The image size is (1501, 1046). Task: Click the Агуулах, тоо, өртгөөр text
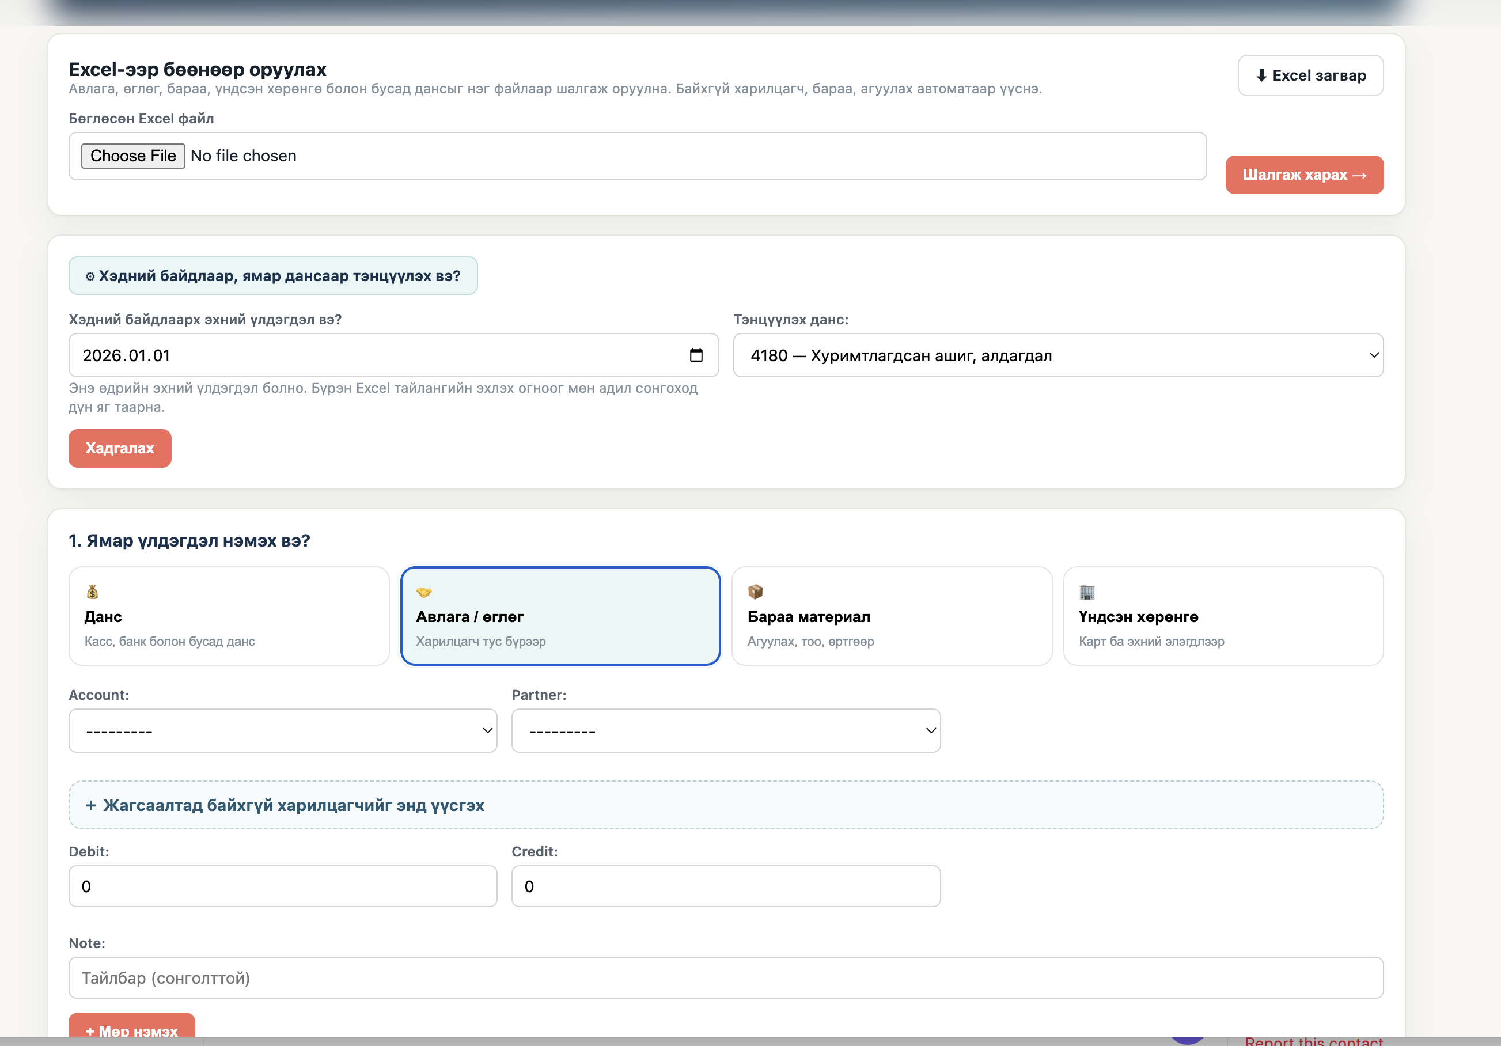click(x=810, y=641)
